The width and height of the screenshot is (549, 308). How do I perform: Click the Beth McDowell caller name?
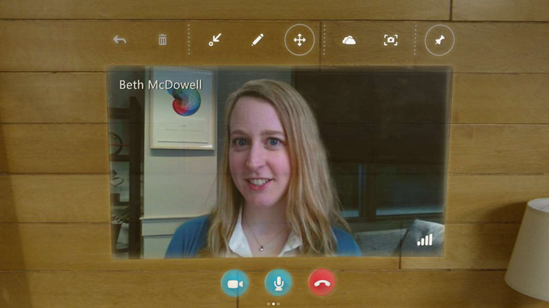[x=161, y=85]
